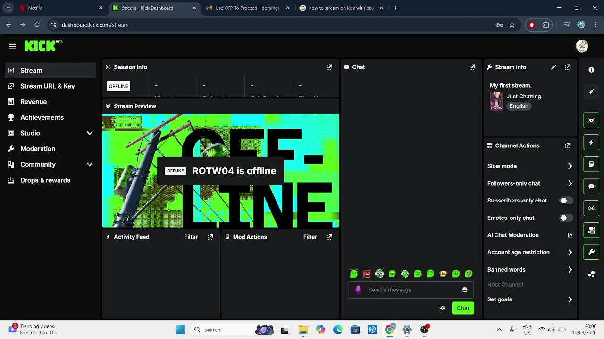
Task: Open Mod Actions Filter
Action: [x=310, y=237]
